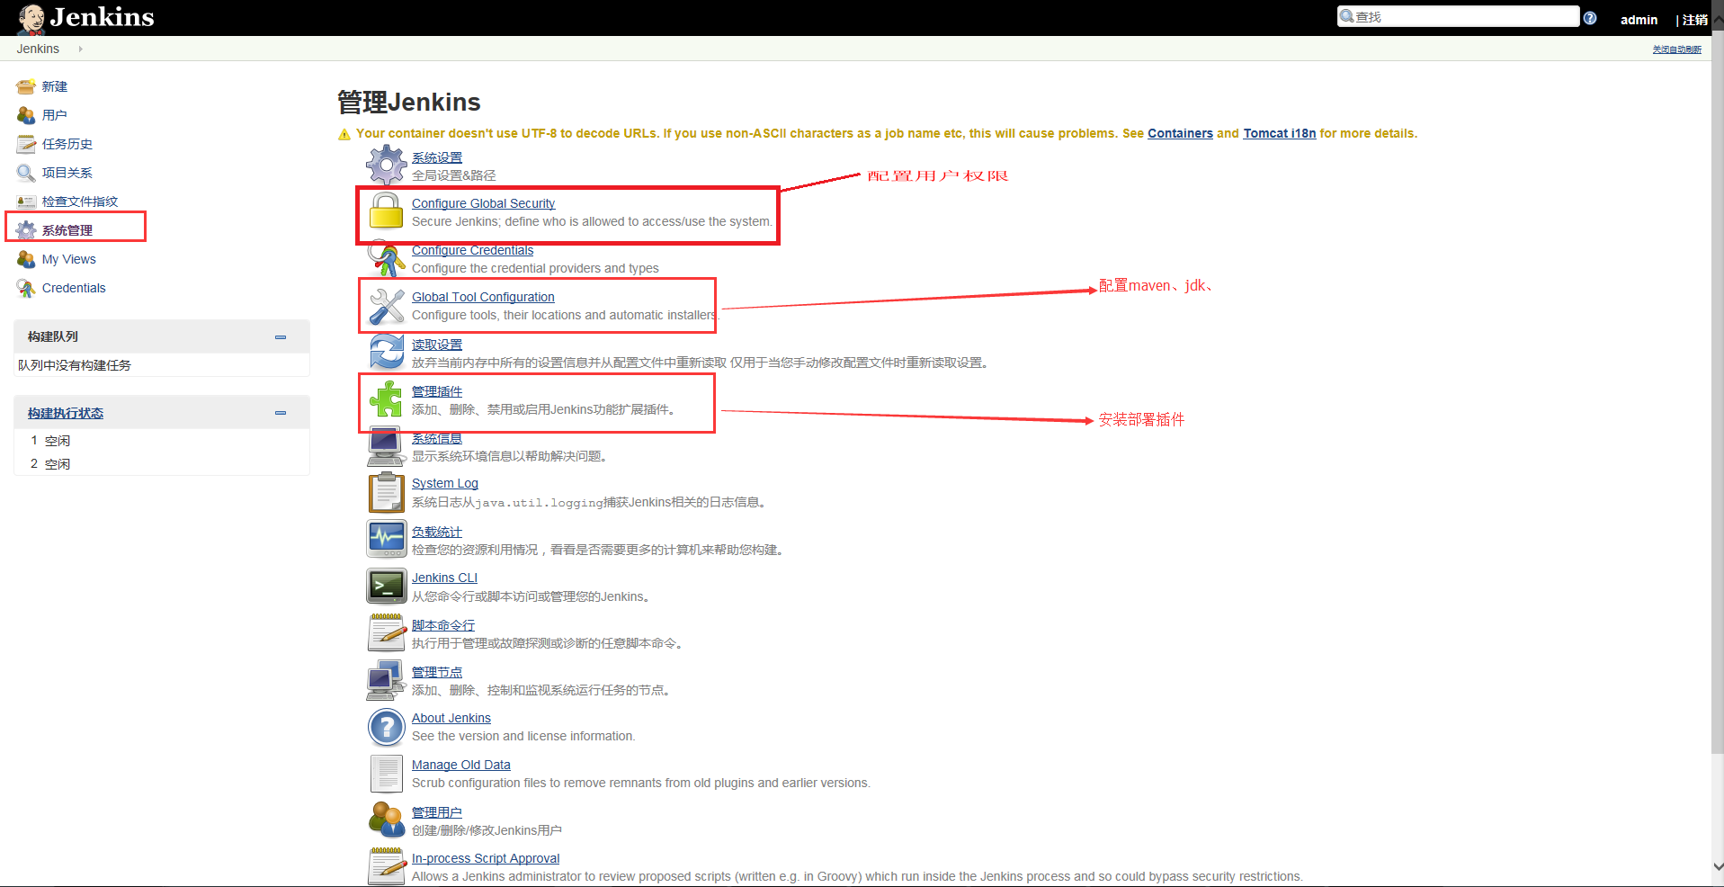The width and height of the screenshot is (1724, 887).
Task: Click the Jenkins breadcrumb link
Action: pyautogui.click(x=38, y=49)
